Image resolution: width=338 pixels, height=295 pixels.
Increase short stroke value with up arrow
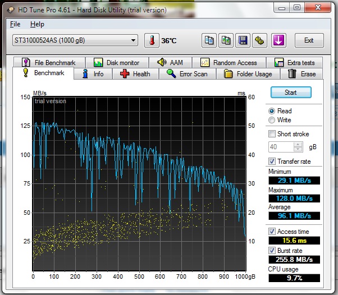point(298,145)
